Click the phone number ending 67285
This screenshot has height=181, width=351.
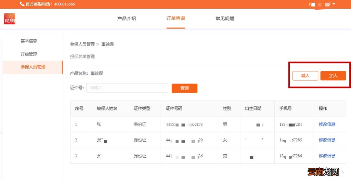click(291, 140)
